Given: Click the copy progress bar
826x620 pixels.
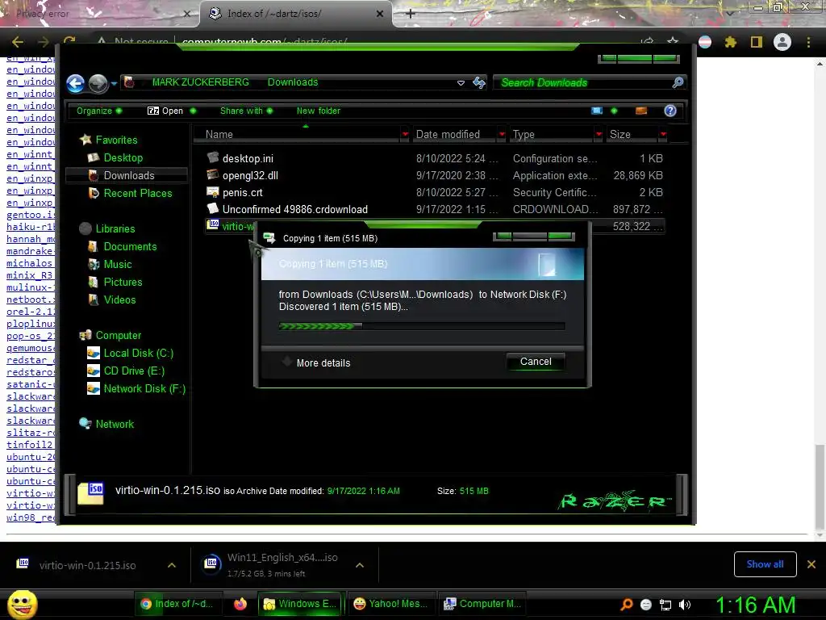Looking at the screenshot, I should 422,326.
